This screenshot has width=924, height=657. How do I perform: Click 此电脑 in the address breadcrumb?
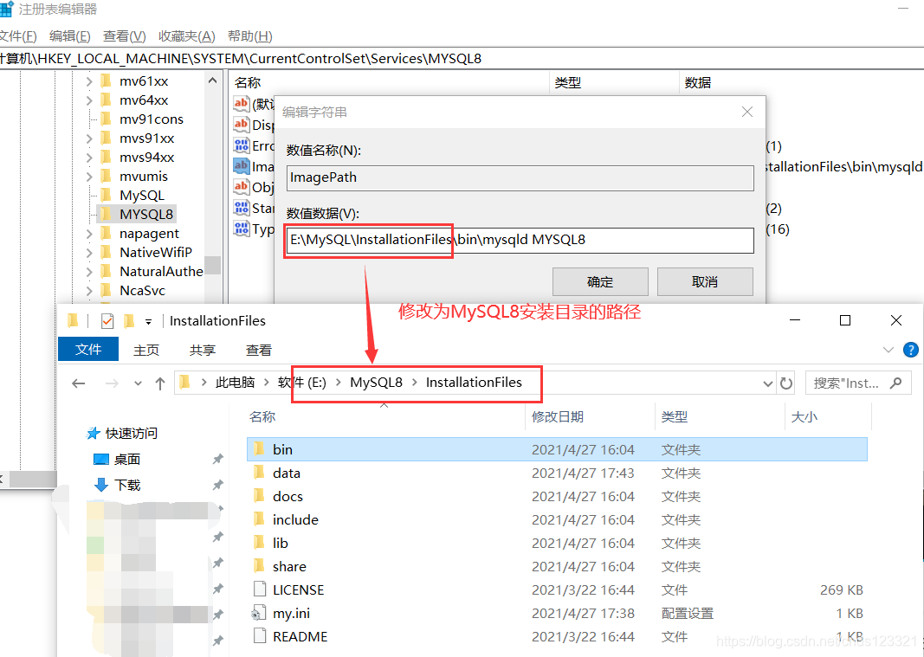pyautogui.click(x=235, y=383)
